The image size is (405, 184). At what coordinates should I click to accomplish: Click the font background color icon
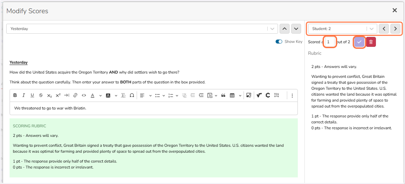click(x=108, y=96)
